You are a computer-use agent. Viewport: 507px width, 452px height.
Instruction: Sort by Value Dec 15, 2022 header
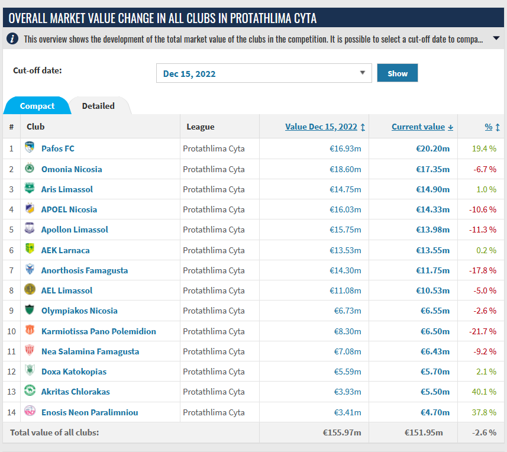pyautogui.click(x=321, y=127)
